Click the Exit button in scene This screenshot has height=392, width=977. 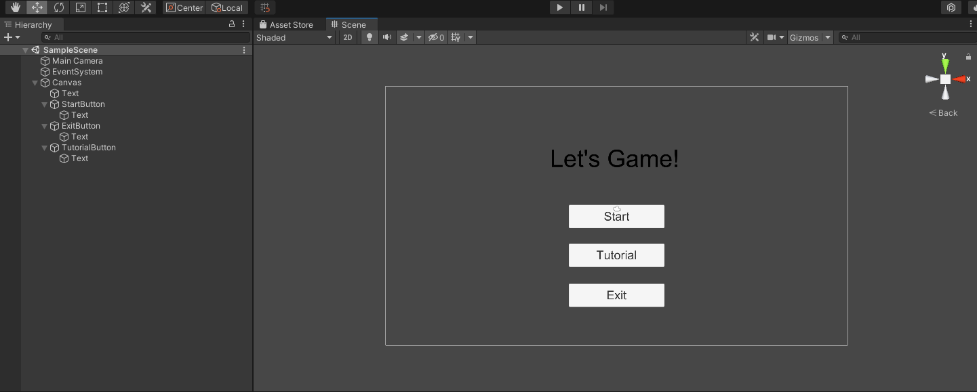tap(616, 295)
